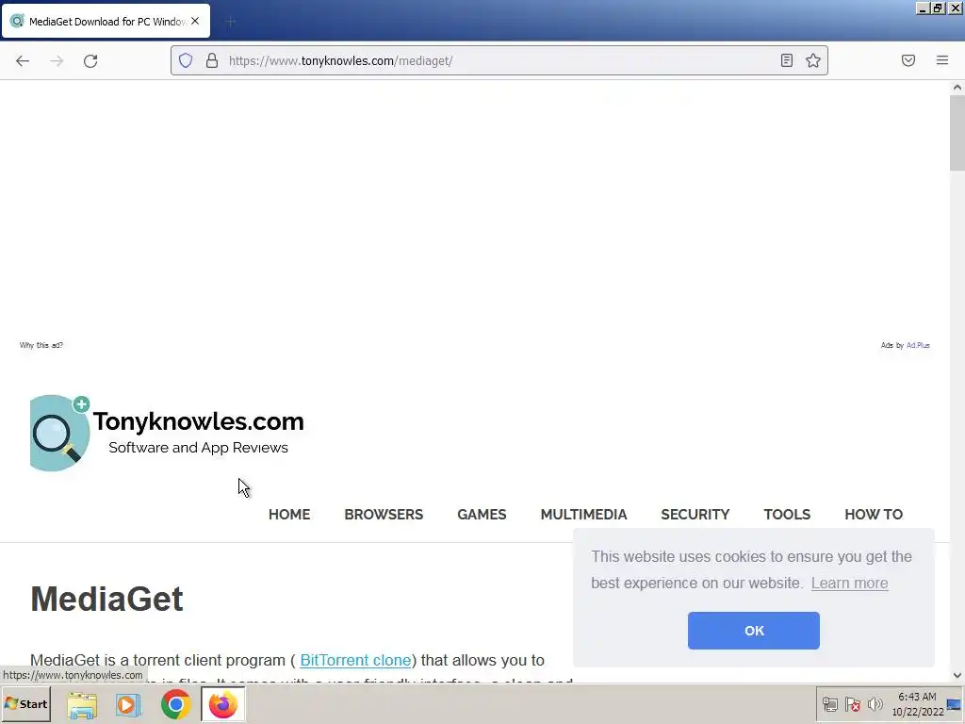Viewport: 965px width, 724px height.
Task: Click the Software and App Reviews tagline
Action: tap(198, 448)
